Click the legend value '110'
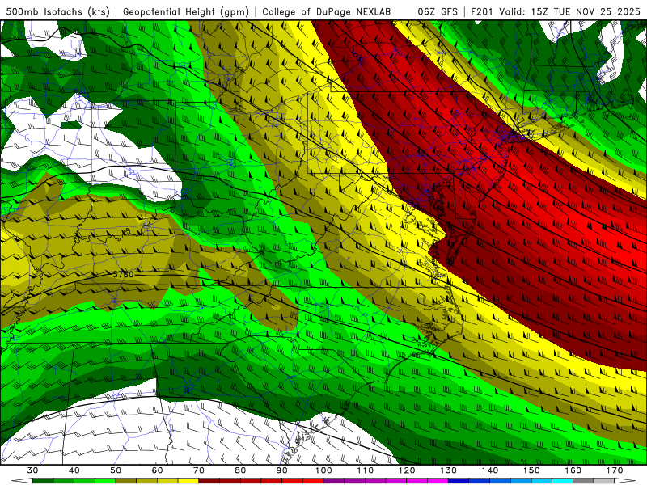The width and height of the screenshot is (647, 485). pyautogui.click(x=366, y=470)
